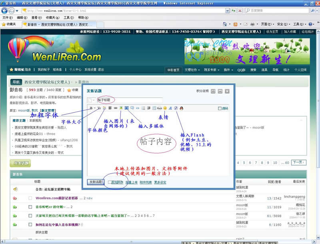
Task: Open the yellow smiley emoticon picker
Action: click(x=165, y=108)
